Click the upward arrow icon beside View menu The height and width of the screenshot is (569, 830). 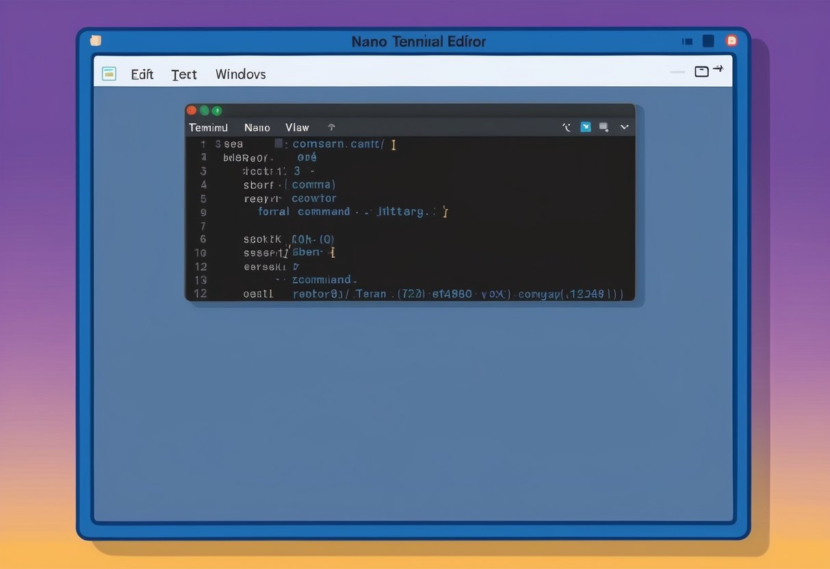tap(331, 127)
